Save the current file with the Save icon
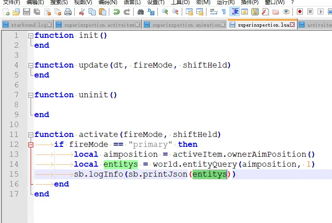This screenshot has width=332, height=223. tap(27, 12)
